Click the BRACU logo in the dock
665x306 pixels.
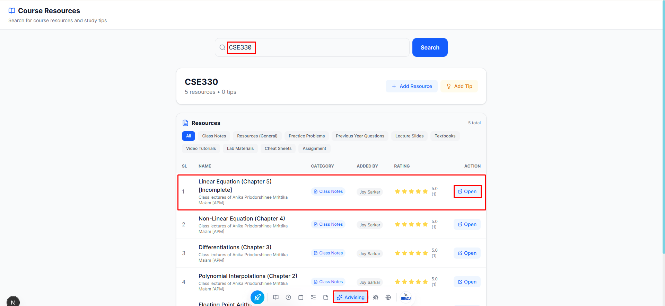pos(406,297)
